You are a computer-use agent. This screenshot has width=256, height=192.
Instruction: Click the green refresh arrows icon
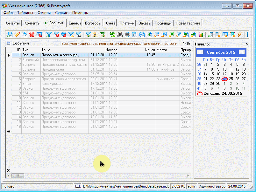pyautogui.click(x=113, y=35)
